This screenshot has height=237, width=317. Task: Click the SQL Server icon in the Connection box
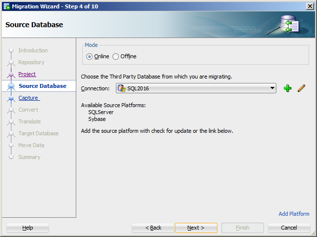click(x=122, y=88)
